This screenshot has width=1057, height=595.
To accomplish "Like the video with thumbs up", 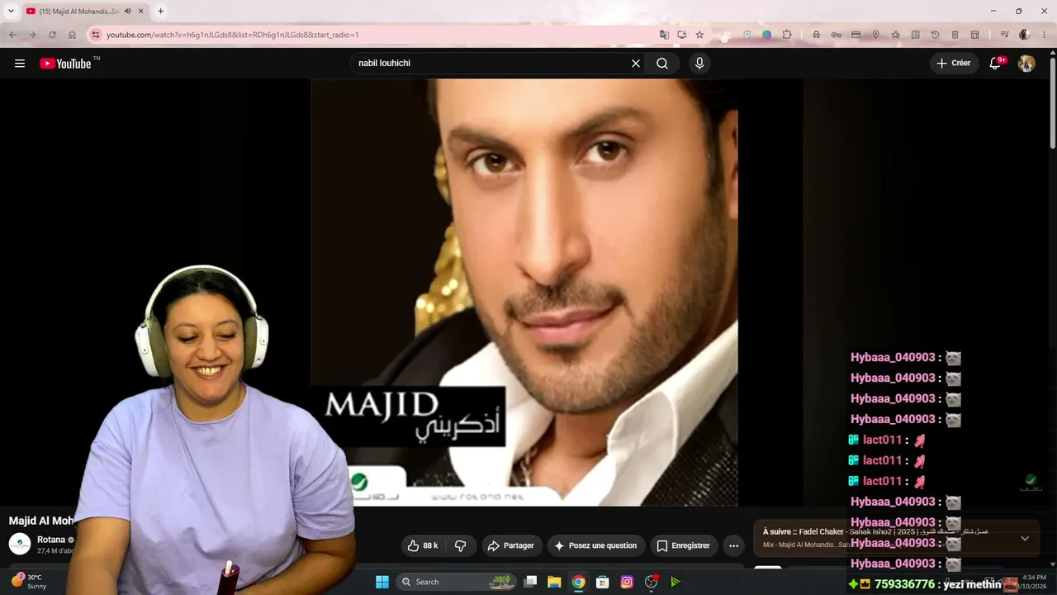I will (422, 545).
